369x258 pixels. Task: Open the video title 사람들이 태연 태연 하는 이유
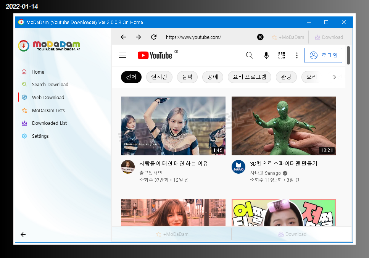pyautogui.click(x=174, y=163)
